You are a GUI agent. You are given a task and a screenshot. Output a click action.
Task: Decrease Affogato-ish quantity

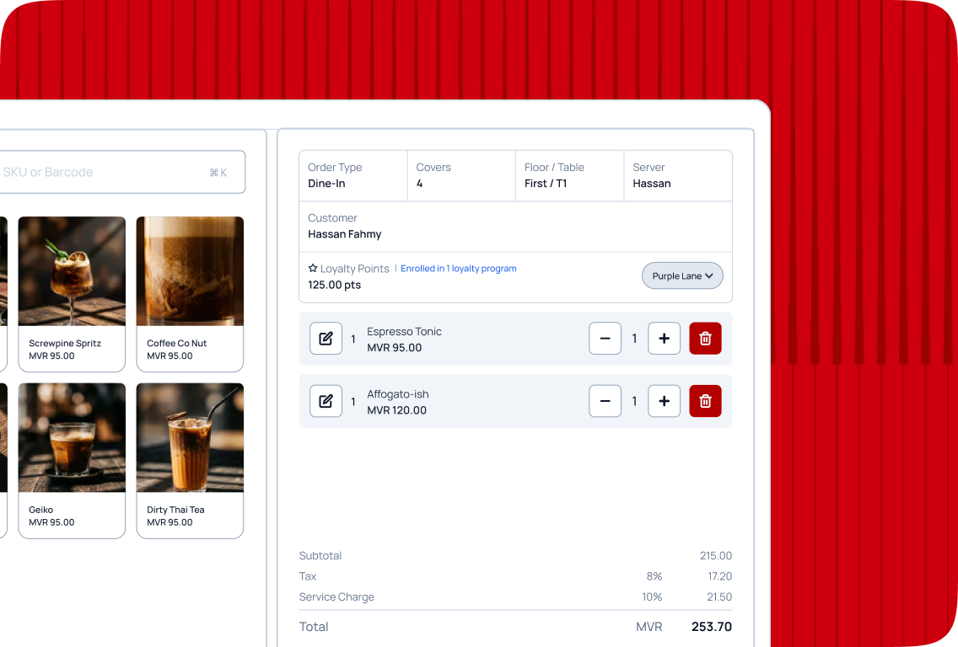click(605, 401)
